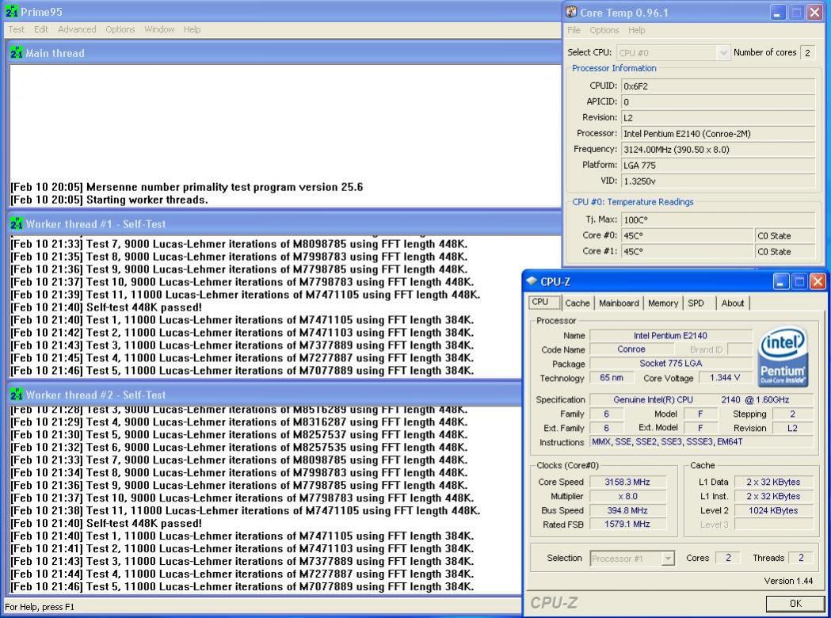Click the Rated FSB value 1579.1 MHz
Viewport: 831px width, 618px height.
click(x=627, y=525)
